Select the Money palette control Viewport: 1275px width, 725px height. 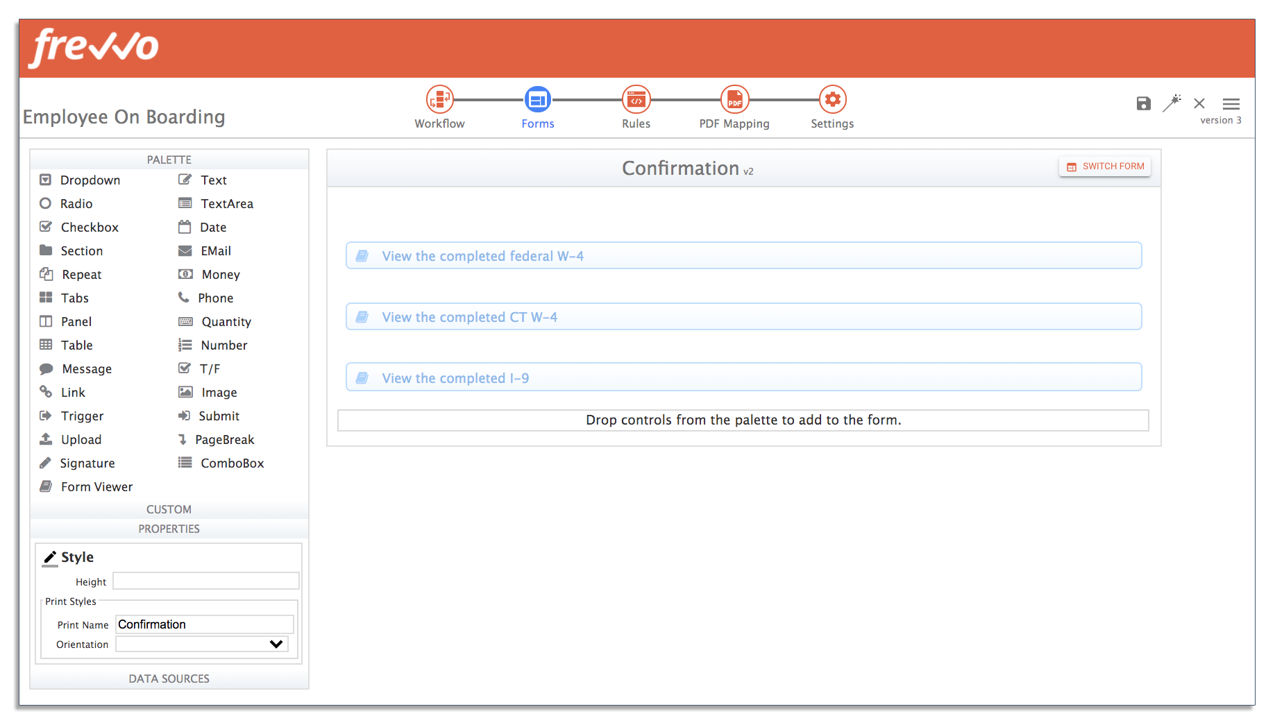pos(209,275)
